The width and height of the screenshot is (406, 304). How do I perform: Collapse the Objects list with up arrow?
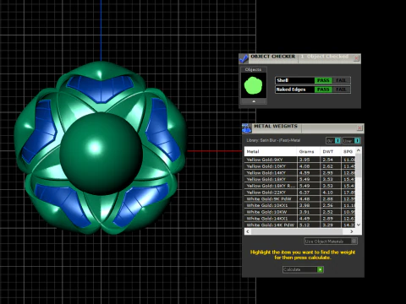point(254,101)
